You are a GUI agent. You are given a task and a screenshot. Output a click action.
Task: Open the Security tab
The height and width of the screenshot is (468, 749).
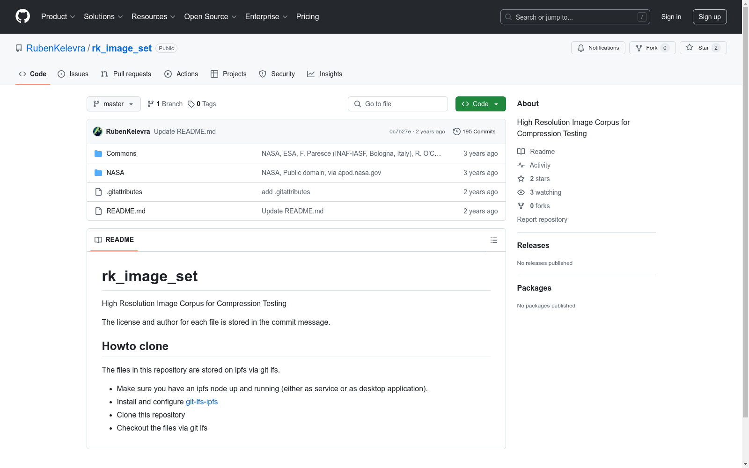coord(277,74)
